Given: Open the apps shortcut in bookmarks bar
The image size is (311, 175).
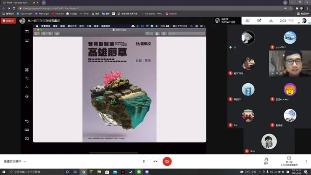Looking at the screenshot, I should click(8, 14).
